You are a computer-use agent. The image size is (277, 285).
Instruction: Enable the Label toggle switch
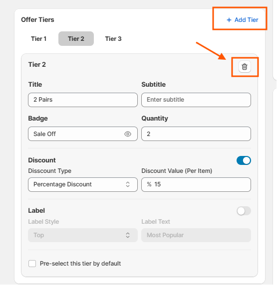click(244, 211)
